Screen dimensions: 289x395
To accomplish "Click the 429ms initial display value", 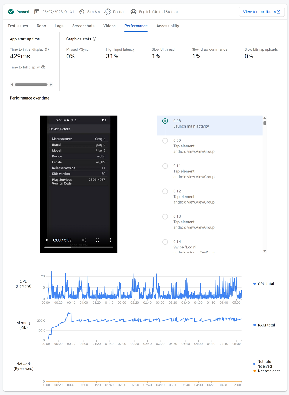I will pyautogui.click(x=20, y=56).
